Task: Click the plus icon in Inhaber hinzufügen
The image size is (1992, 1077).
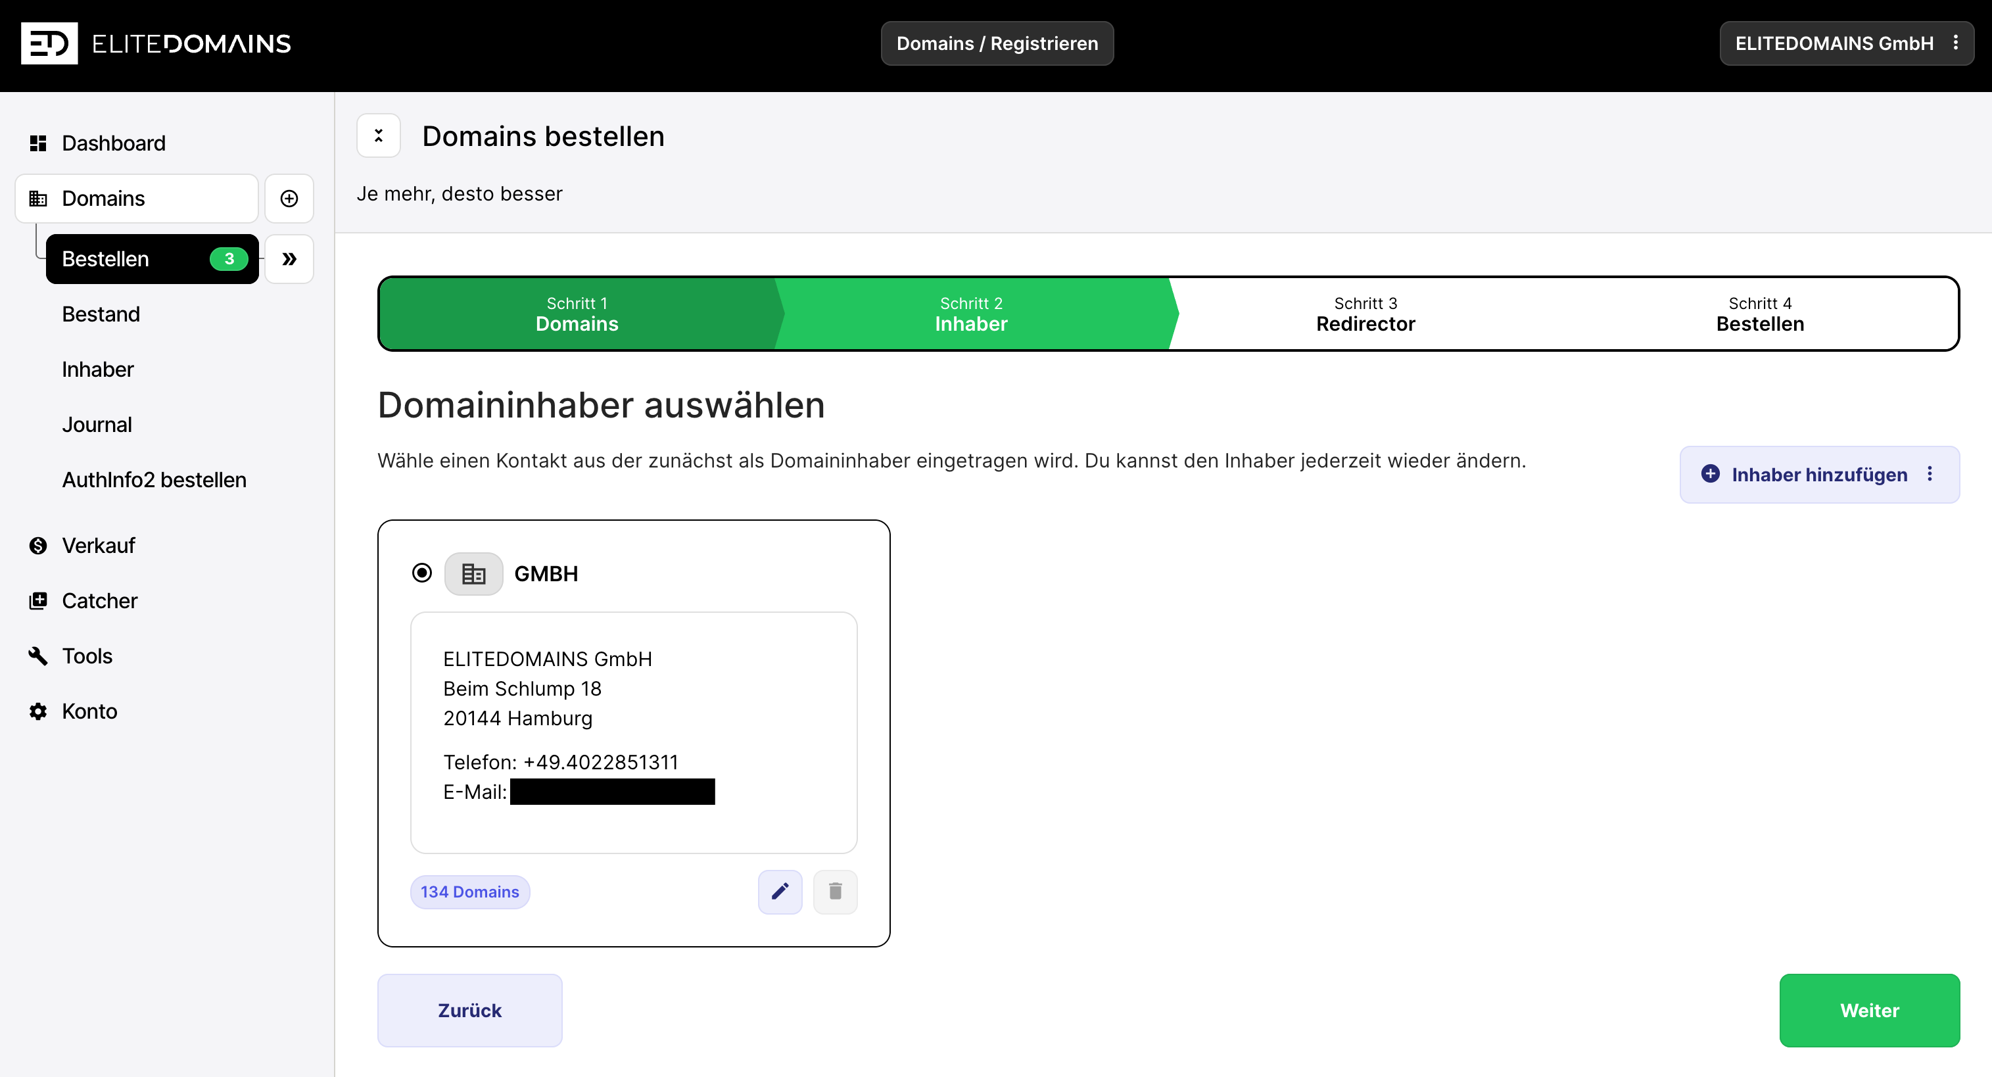Action: coord(1711,474)
